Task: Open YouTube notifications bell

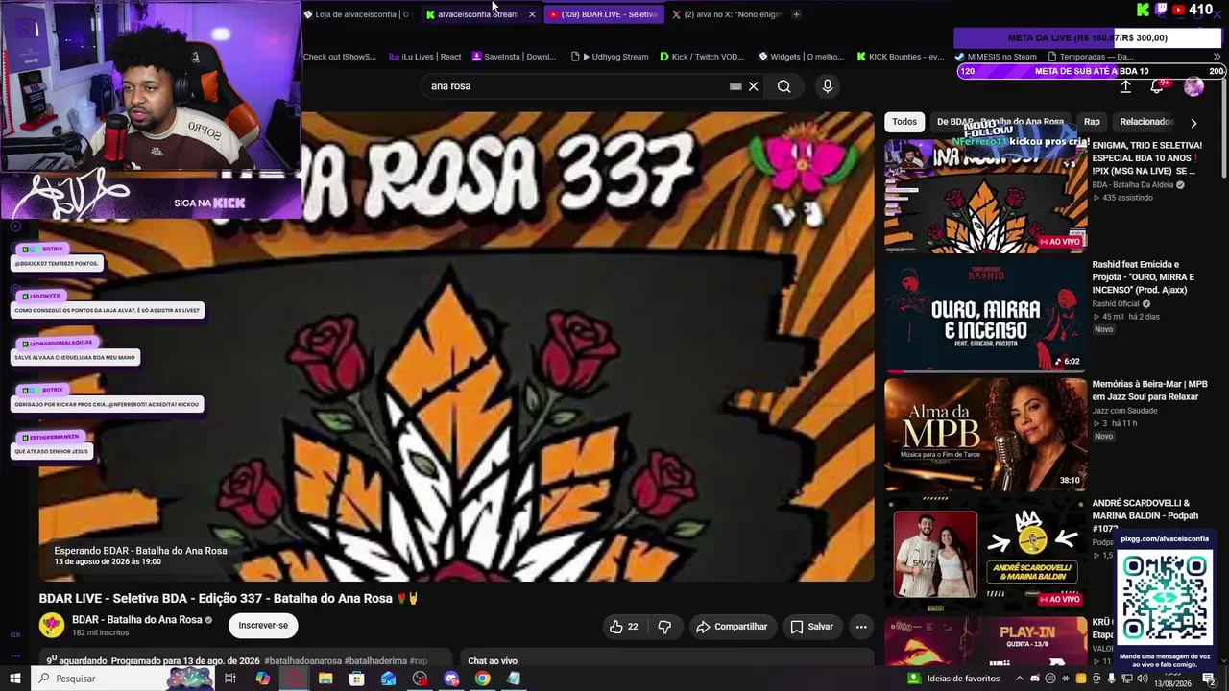Action: pos(1157,86)
